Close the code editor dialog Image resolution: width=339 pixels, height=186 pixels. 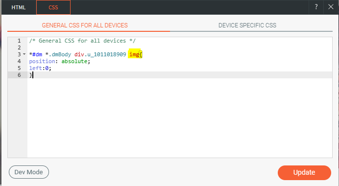[331, 7]
